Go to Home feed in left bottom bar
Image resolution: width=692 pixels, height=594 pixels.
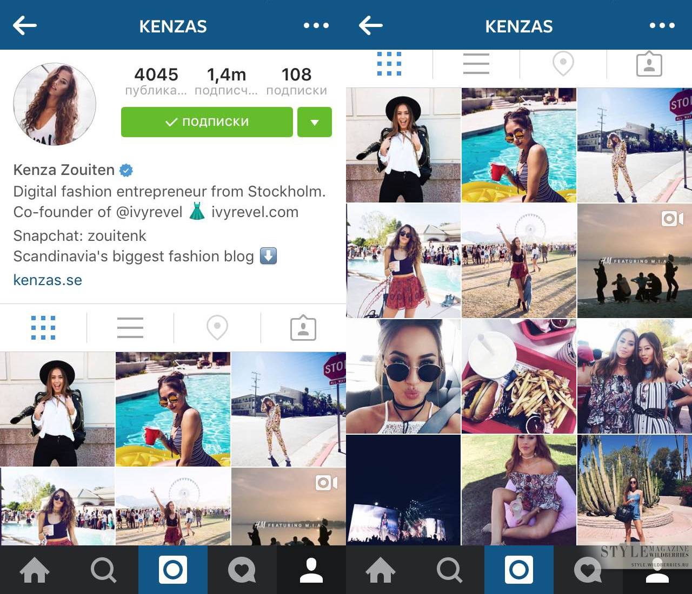click(35, 570)
